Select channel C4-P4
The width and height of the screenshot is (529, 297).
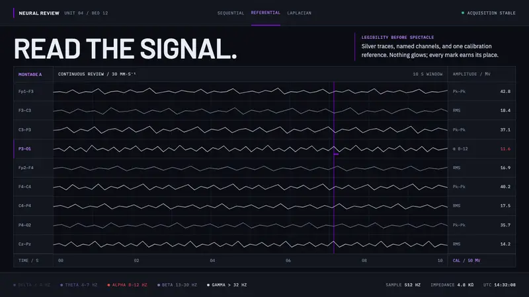[33, 206]
